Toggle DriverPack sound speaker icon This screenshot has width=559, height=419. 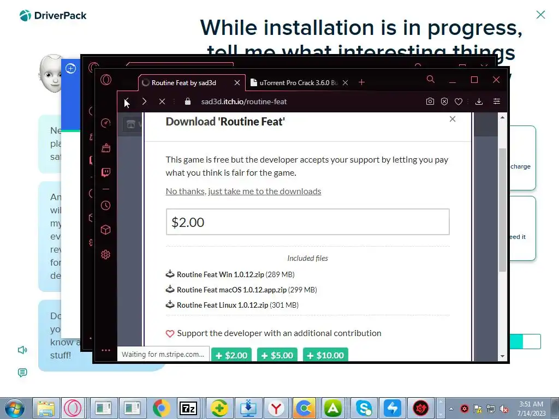(x=22, y=350)
